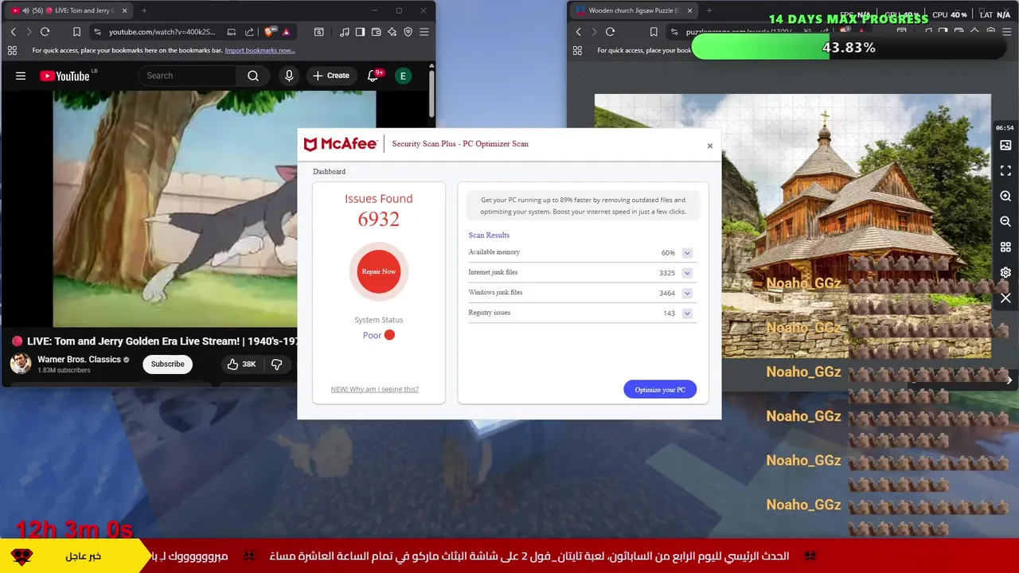The height and width of the screenshot is (573, 1019).
Task: Open Warner Bros. Classics channel avatar
Action: (21, 364)
